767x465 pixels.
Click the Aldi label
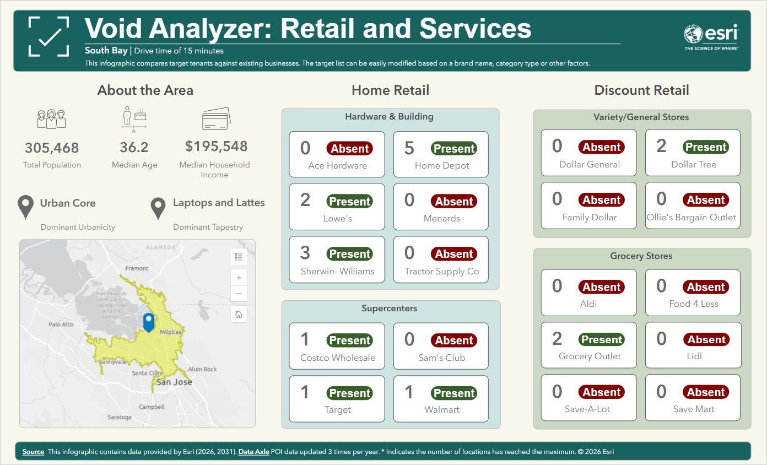click(588, 304)
